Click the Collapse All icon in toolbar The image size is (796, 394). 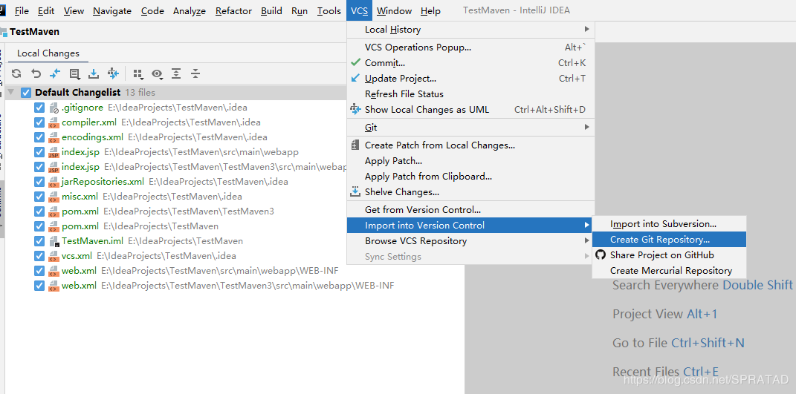pyautogui.click(x=195, y=73)
